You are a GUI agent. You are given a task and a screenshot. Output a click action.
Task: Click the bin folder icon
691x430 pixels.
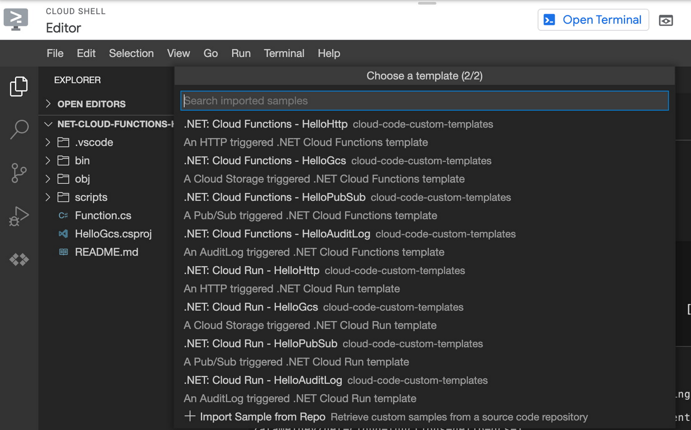[63, 160]
